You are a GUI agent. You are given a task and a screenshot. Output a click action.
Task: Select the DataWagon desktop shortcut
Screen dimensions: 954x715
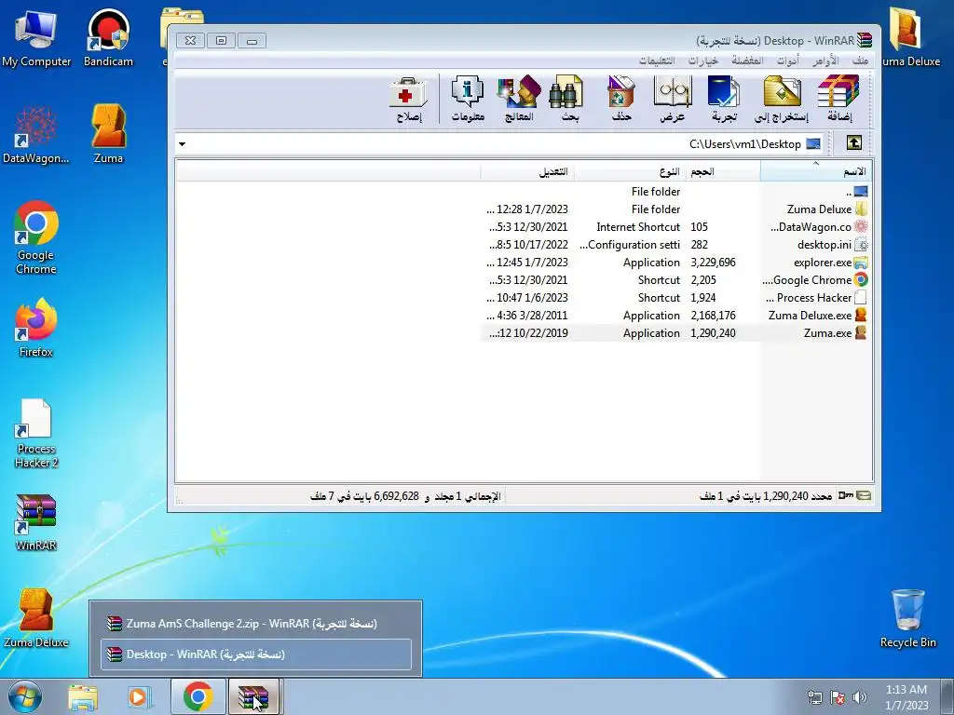click(36, 135)
